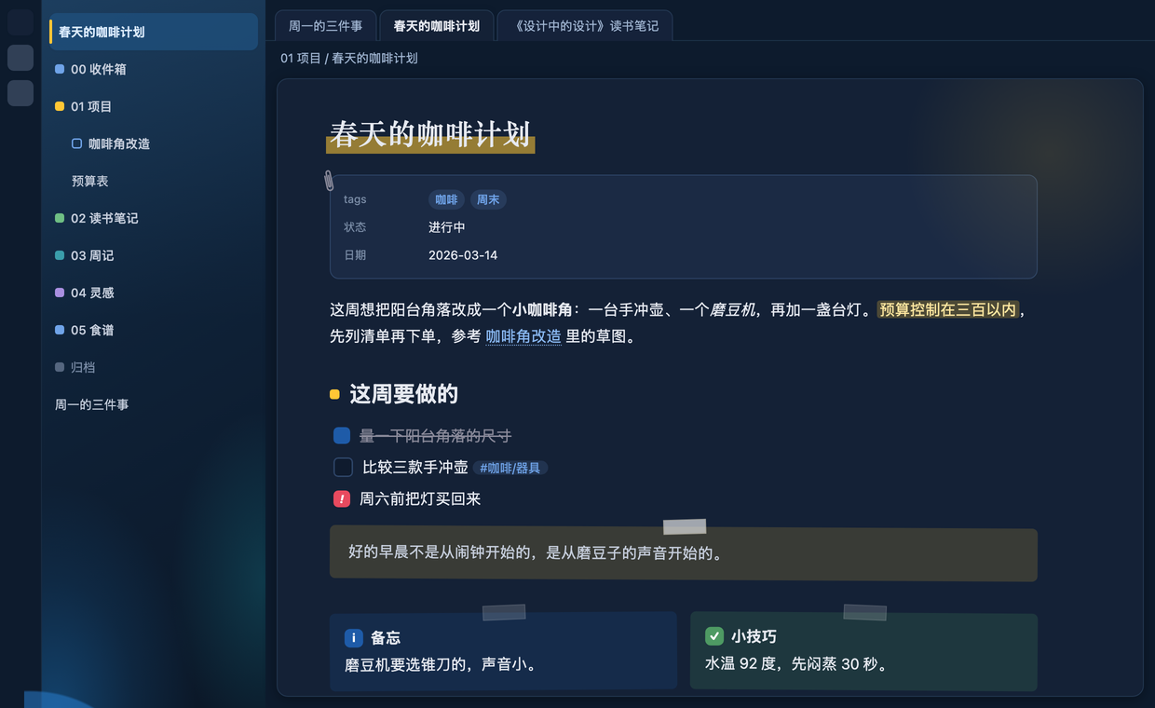The image size is (1155, 708).
Task: Expand the 00 收件箱 folder
Action: coord(154,69)
